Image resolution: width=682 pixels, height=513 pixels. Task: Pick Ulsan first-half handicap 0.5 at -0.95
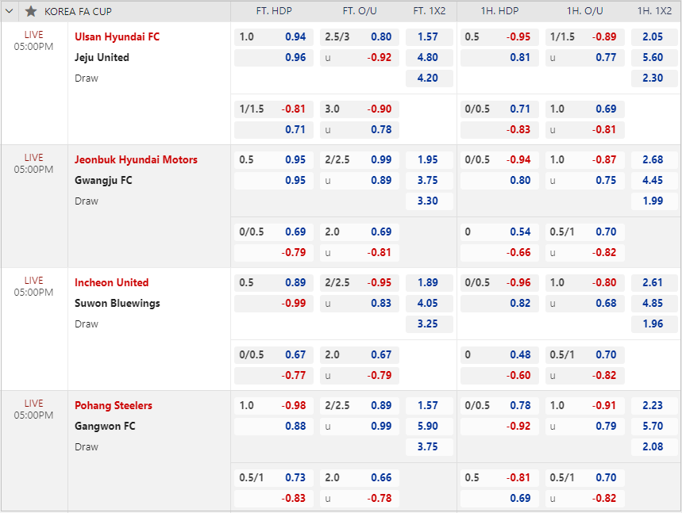pos(499,37)
